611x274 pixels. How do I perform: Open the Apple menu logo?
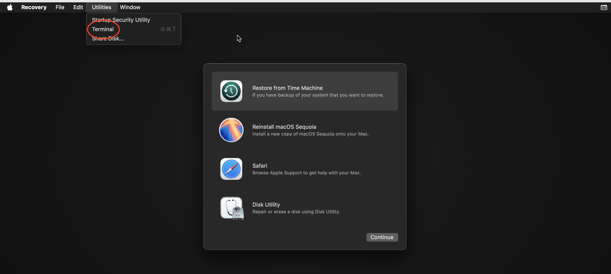(10, 7)
